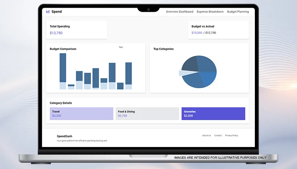This screenshot has height=169, width=297.
Task: Select the Total Spending card
Action: click(76, 30)
